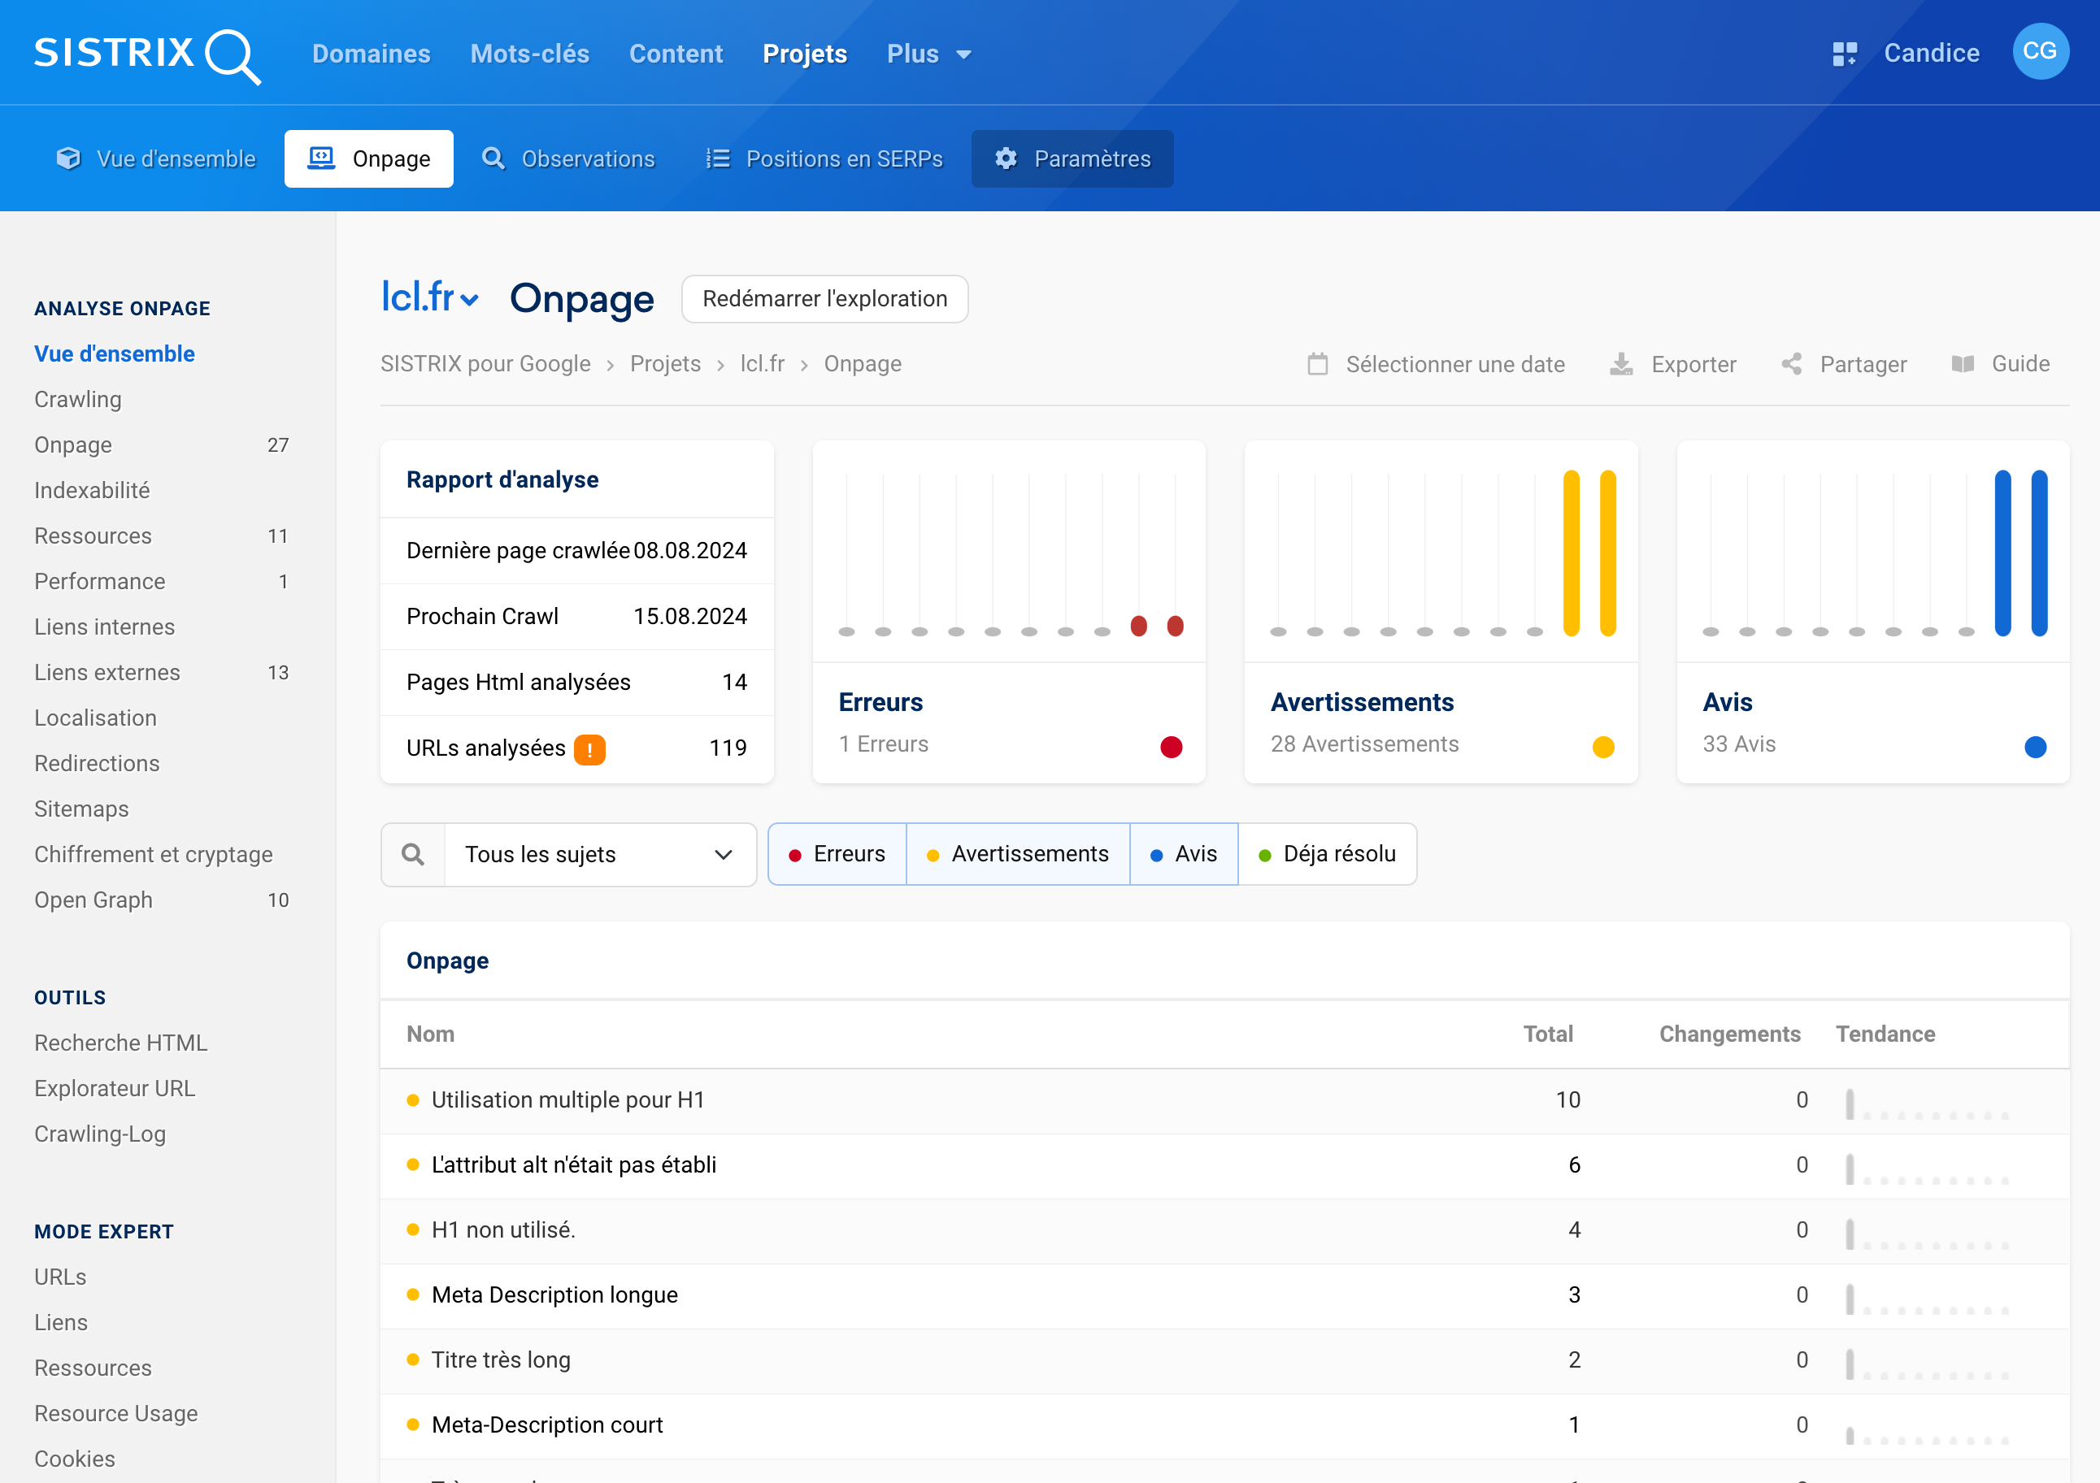Open the apps grid icon beside Candice
This screenshot has width=2100, height=1483.
click(x=1844, y=54)
